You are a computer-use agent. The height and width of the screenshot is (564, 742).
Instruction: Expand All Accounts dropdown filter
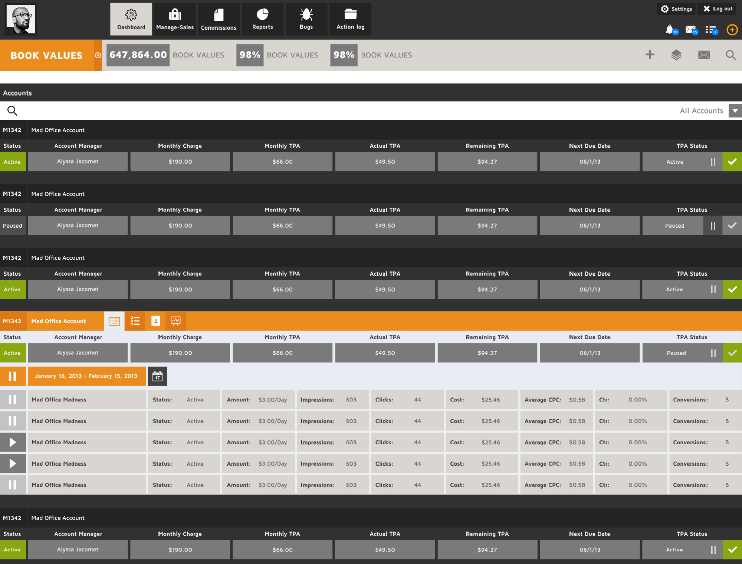coord(734,110)
